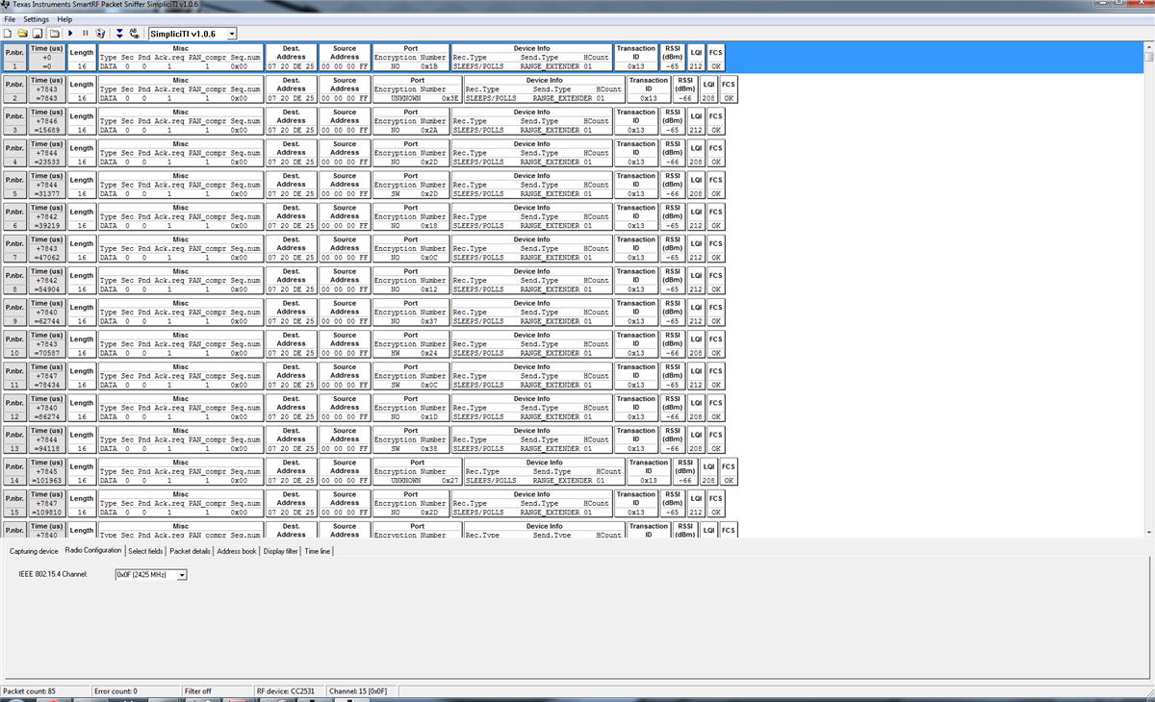Click the packet list scroll up arrow
Image resolution: width=1155 pixels, height=702 pixels.
(x=1149, y=47)
